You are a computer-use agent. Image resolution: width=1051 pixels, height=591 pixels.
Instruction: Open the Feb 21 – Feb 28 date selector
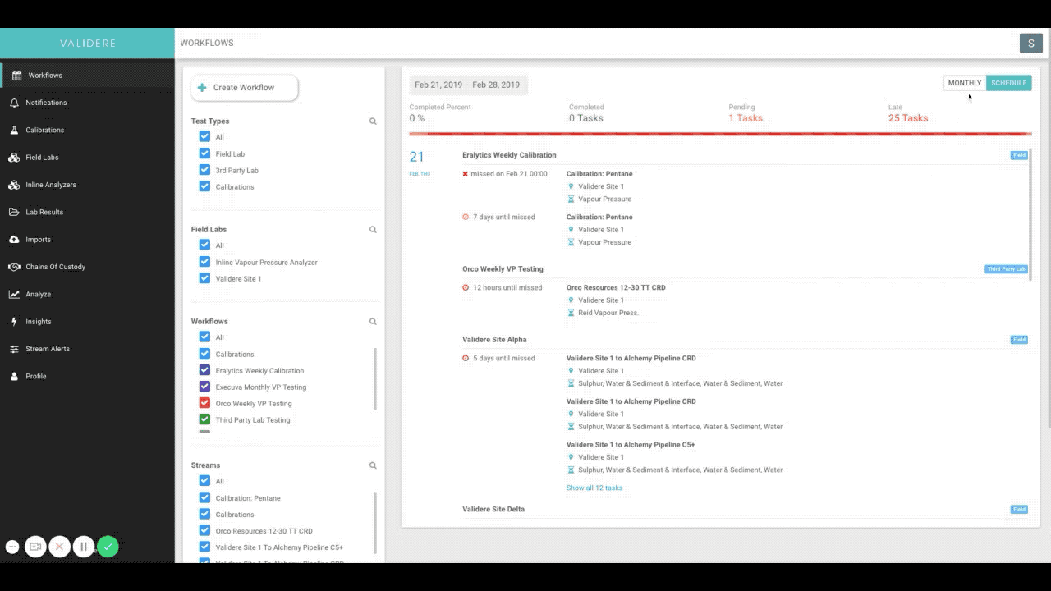(467, 84)
